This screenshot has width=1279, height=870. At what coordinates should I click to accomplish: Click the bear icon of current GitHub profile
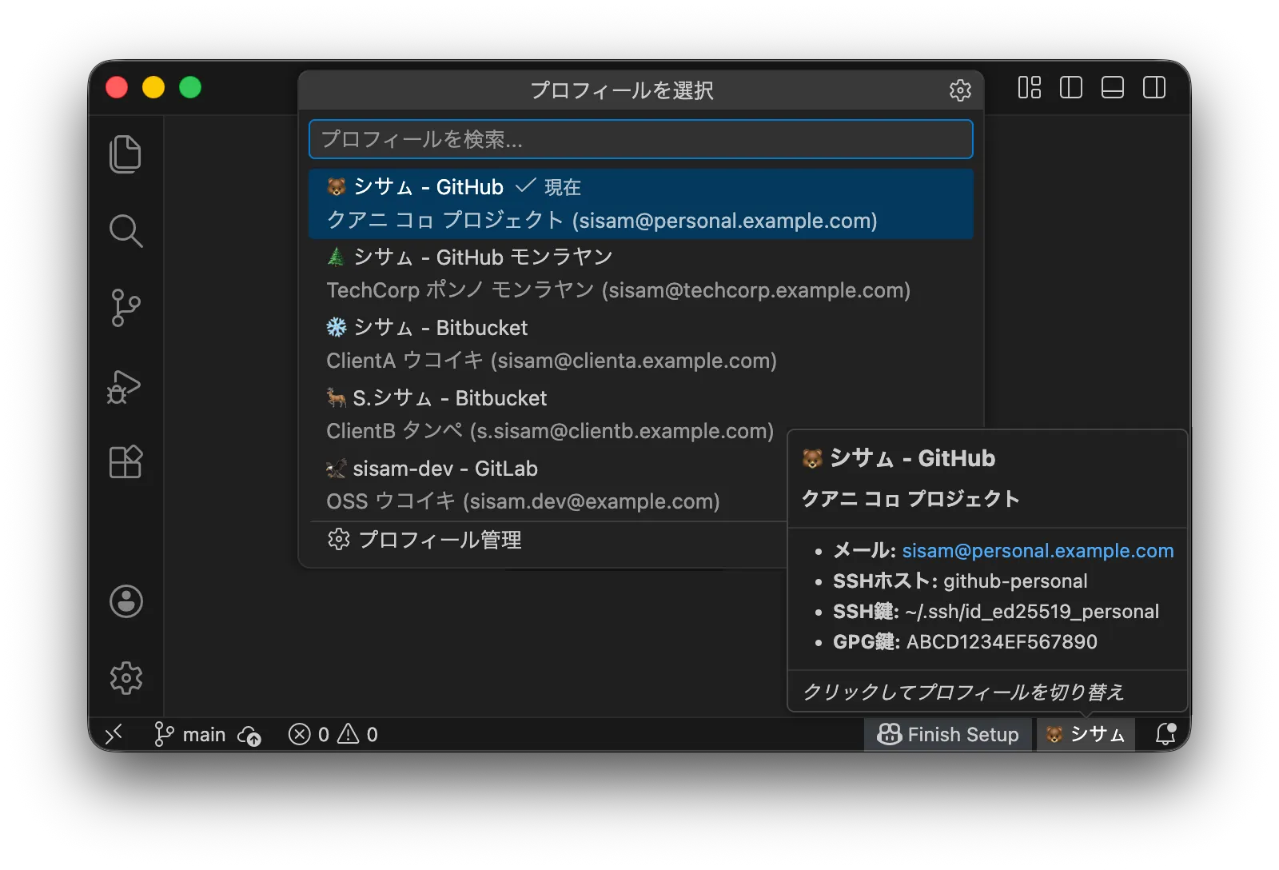337,187
